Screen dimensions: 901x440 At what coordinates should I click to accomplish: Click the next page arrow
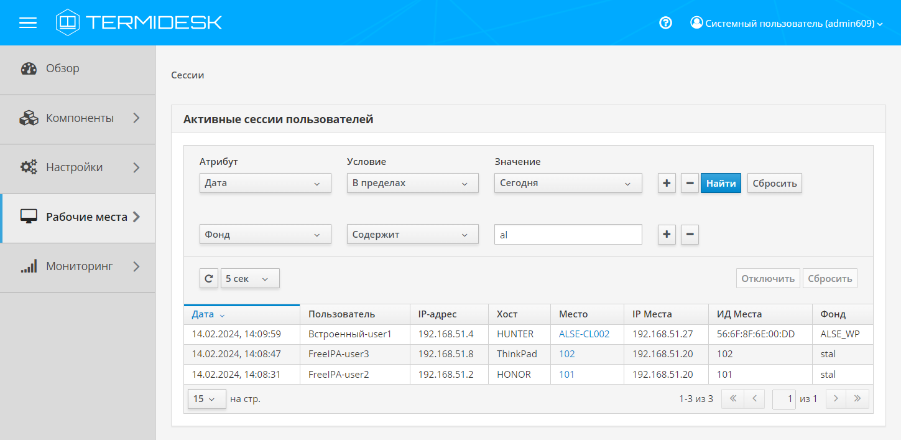click(836, 399)
